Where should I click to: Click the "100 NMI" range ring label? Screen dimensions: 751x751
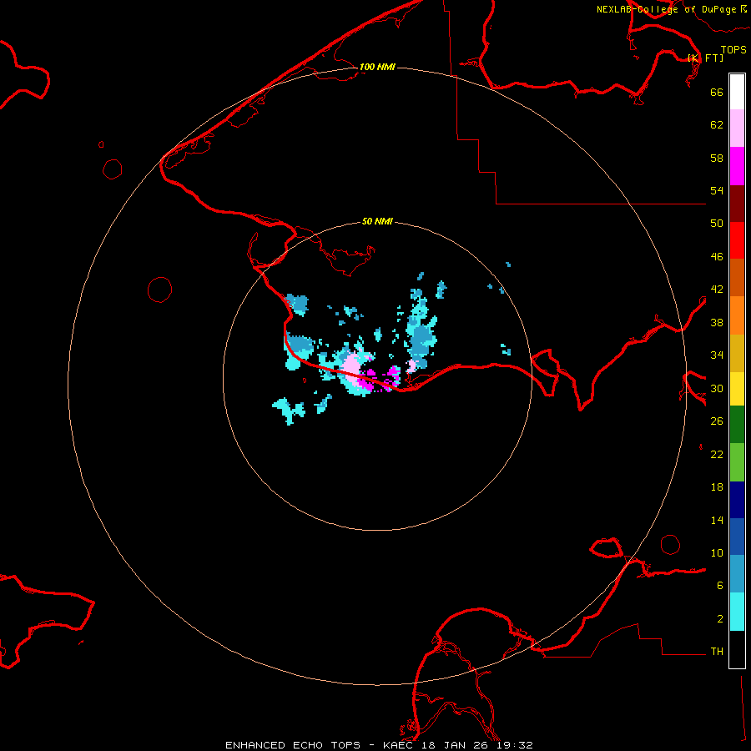(x=377, y=67)
